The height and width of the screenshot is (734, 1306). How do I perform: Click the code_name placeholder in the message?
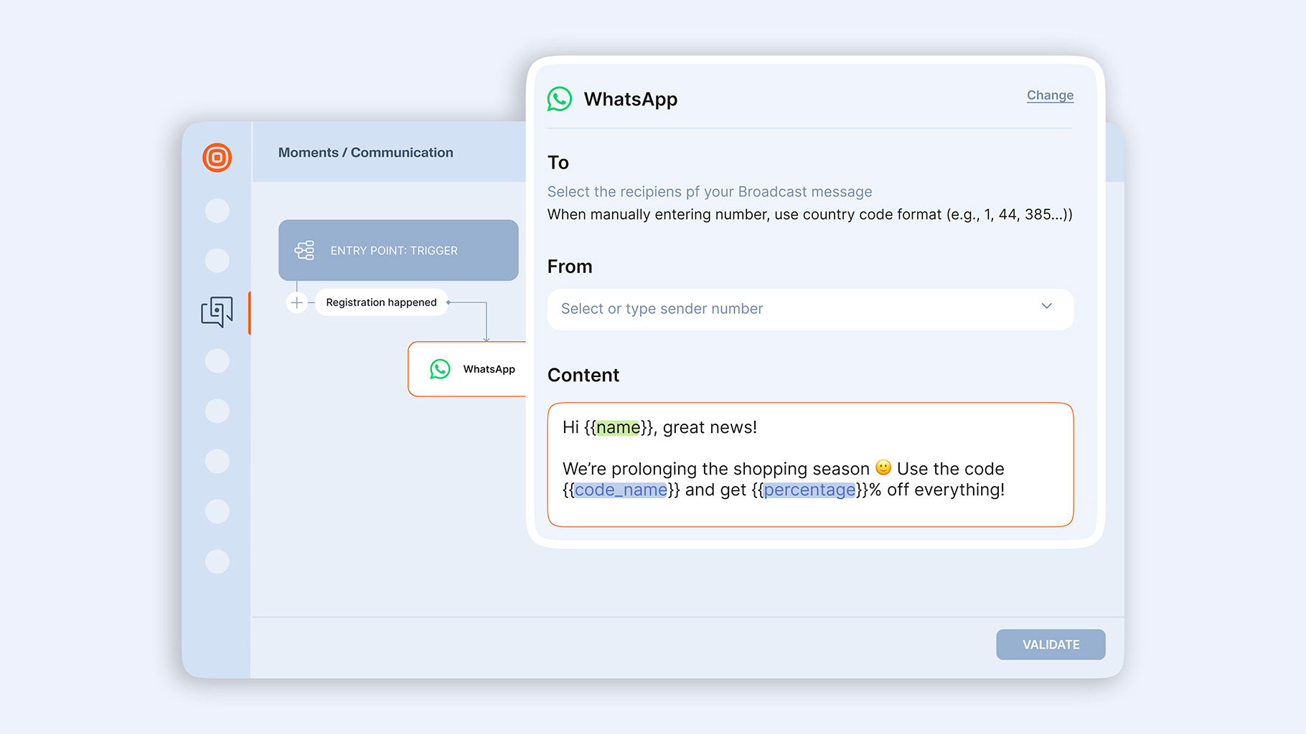click(x=621, y=490)
